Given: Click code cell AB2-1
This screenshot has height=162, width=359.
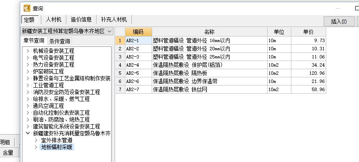Looking at the screenshot, I should [x=138, y=40].
